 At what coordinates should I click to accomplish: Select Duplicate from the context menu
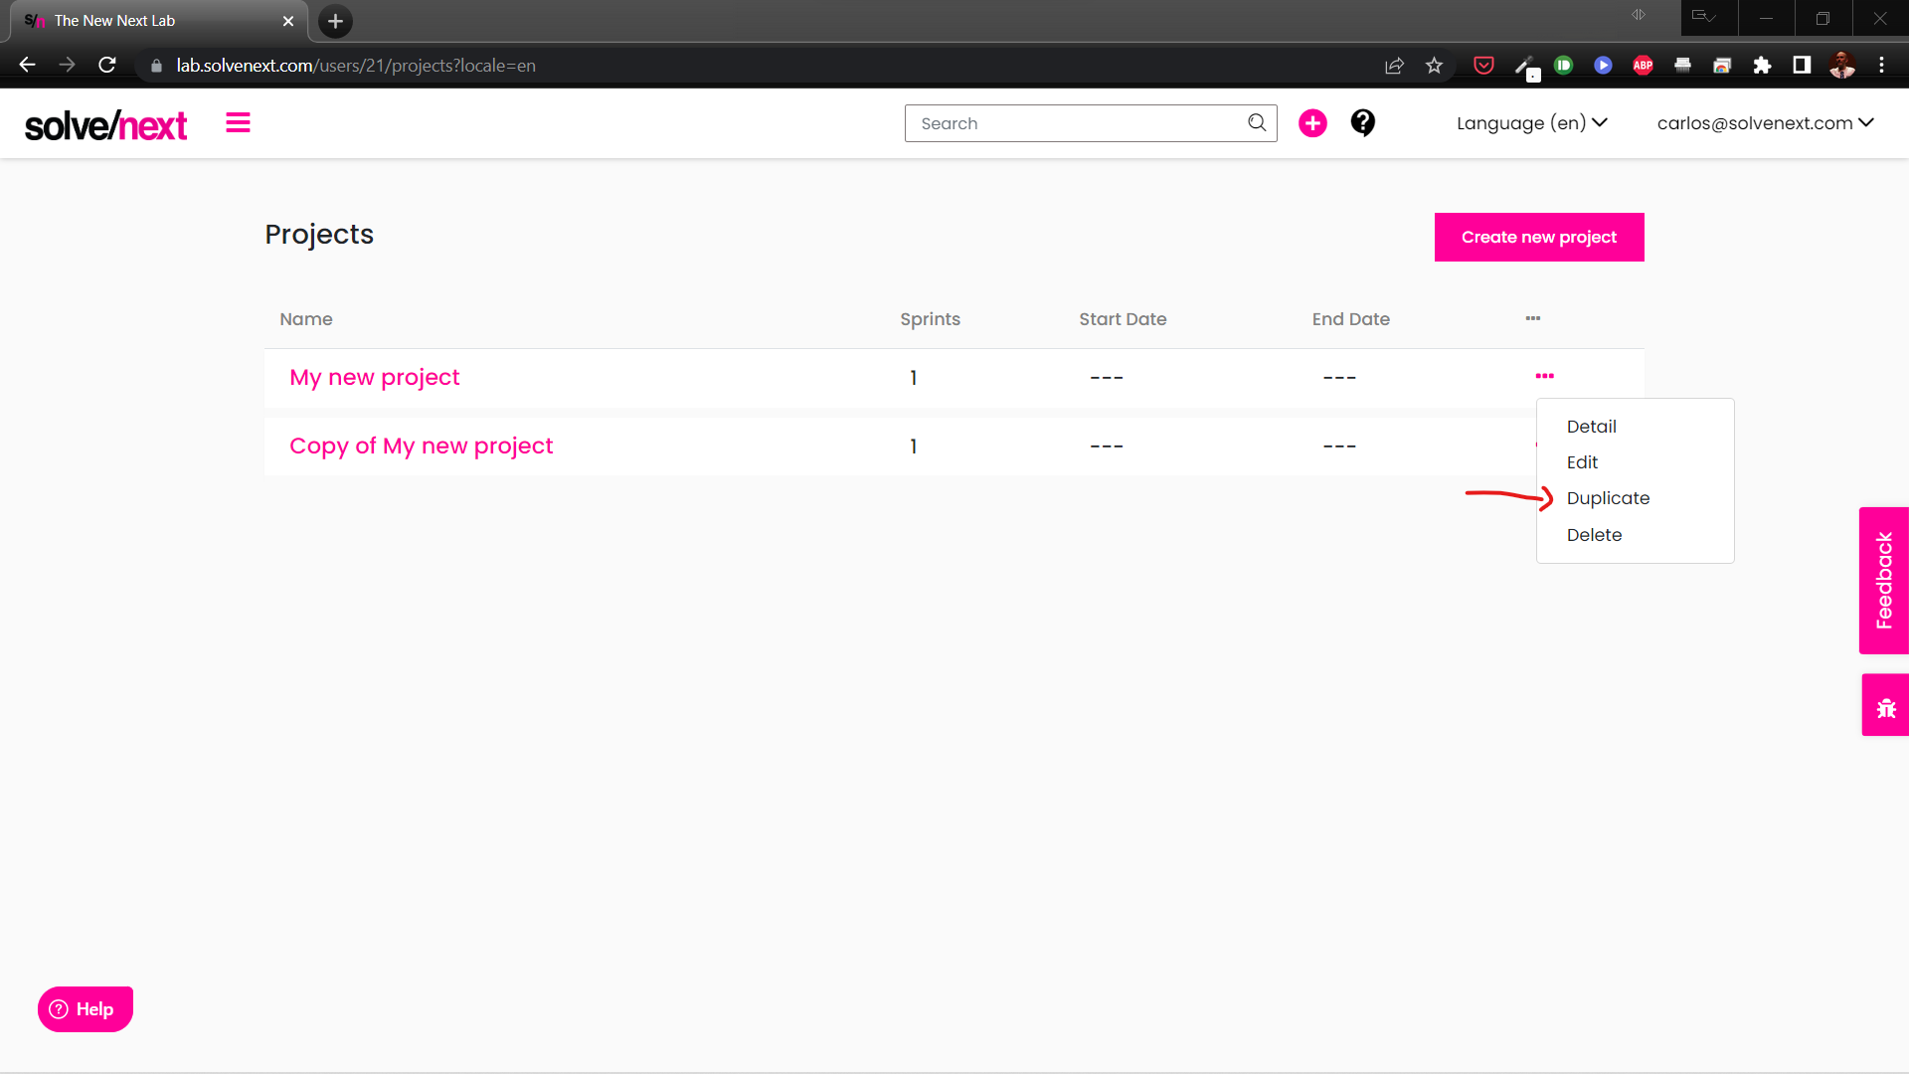point(1608,498)
